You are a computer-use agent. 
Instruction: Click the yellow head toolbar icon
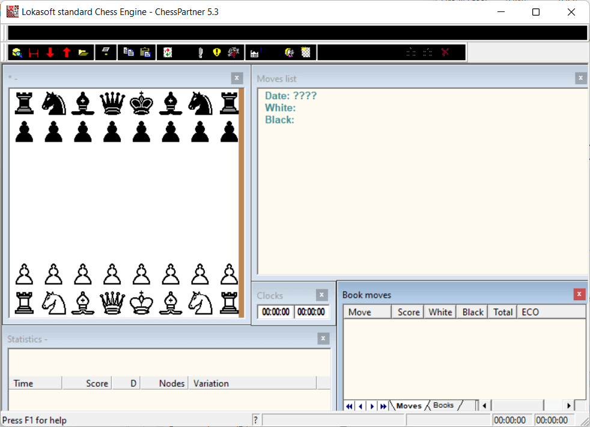point(289,52)
